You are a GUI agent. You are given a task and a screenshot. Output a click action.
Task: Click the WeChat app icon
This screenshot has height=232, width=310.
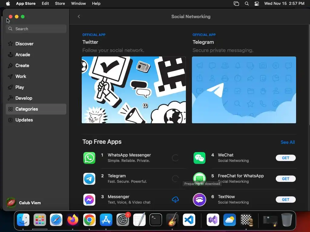pyautogui.click(x=199, y=158)
